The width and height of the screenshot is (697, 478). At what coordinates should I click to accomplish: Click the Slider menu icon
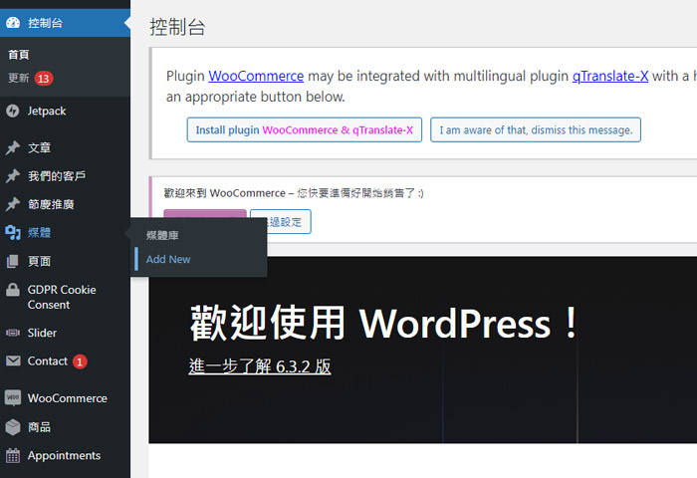[x=13, y=333]
